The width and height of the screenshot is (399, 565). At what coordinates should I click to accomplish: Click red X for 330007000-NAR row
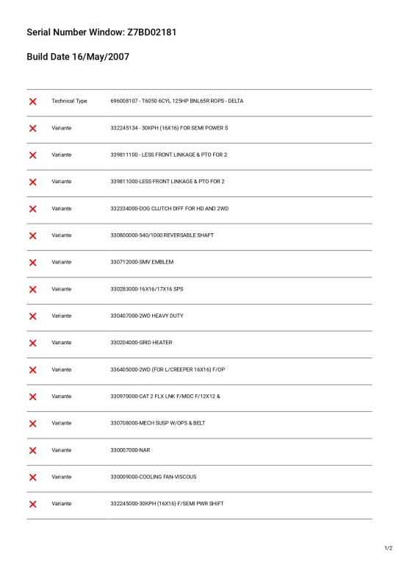click(x=33, y=450)
